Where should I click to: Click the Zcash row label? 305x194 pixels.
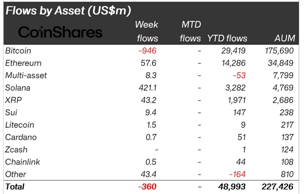[x=16, y=150]
